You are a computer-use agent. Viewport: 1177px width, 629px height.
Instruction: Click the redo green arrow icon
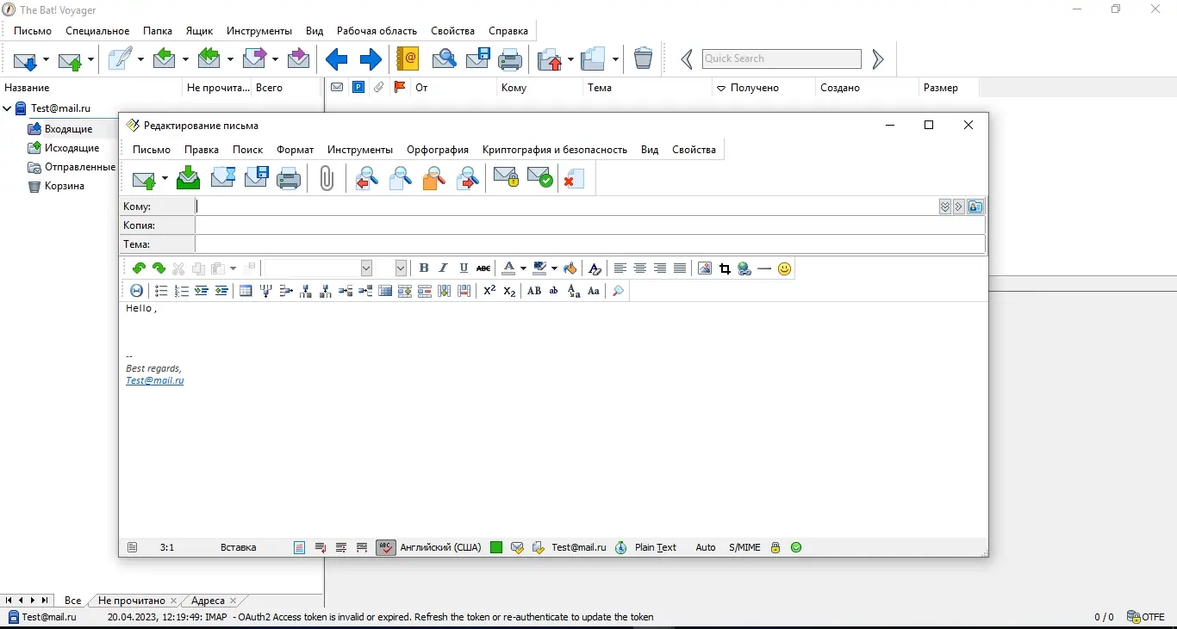coord(159,268)
